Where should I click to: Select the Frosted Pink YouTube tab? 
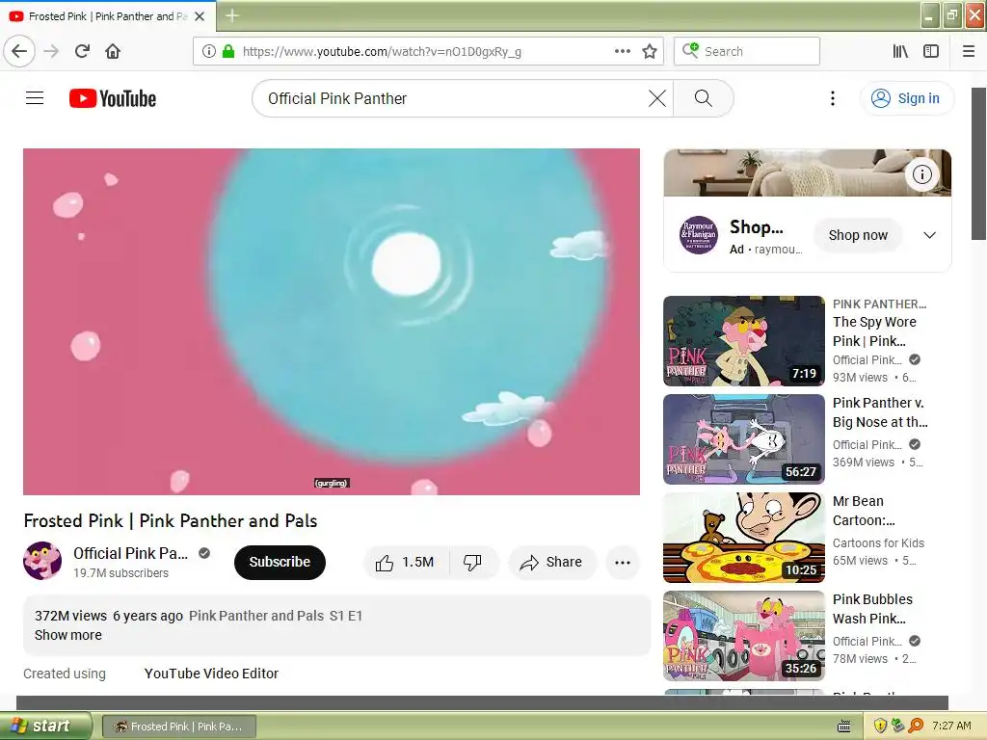(x=108, y=16)
